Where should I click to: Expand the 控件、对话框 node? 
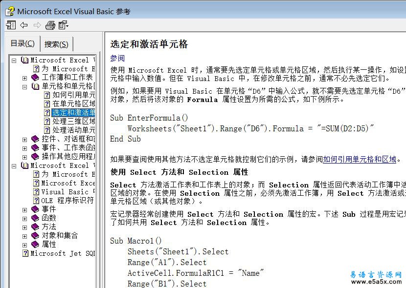coord(24,140)
